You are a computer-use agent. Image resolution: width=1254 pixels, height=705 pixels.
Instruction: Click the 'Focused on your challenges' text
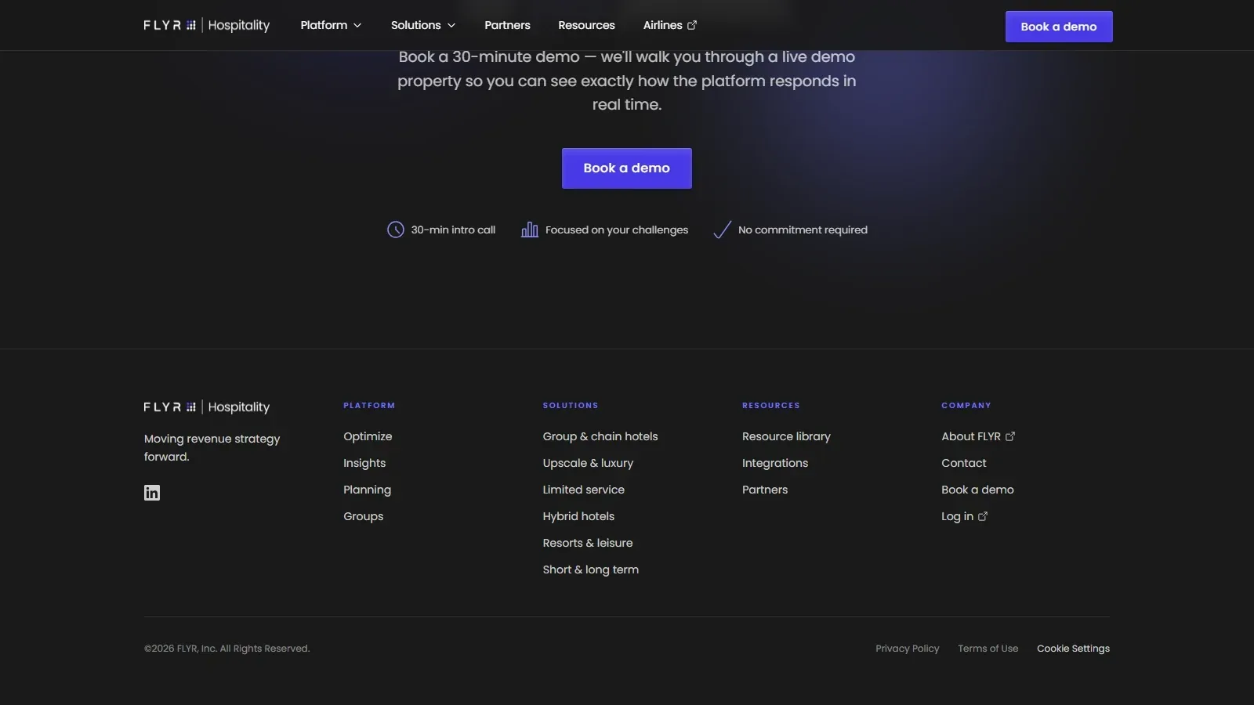tap(617, 230)
